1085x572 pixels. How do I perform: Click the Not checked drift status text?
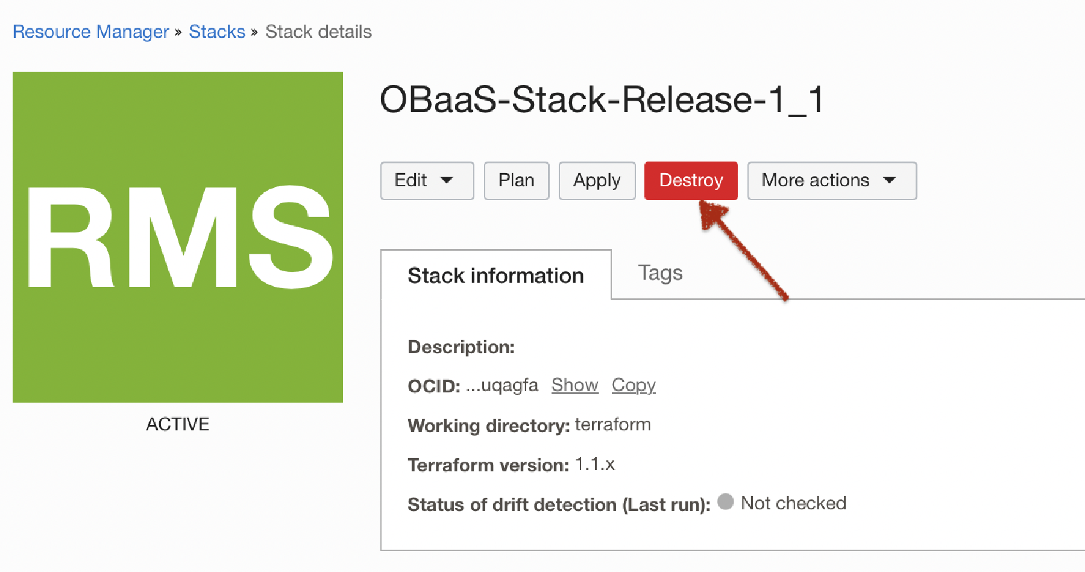pyautogui.click(x=794, y=502)
